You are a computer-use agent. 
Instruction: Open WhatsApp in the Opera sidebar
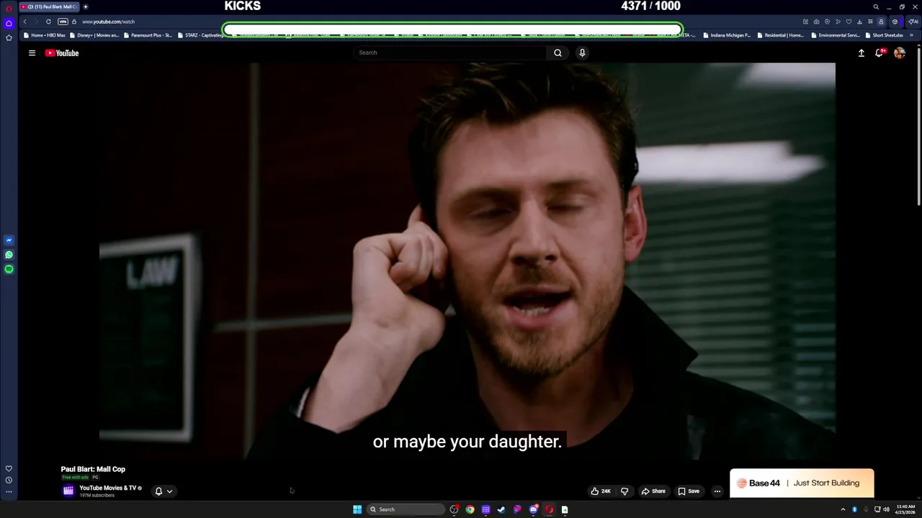(9, 255)
